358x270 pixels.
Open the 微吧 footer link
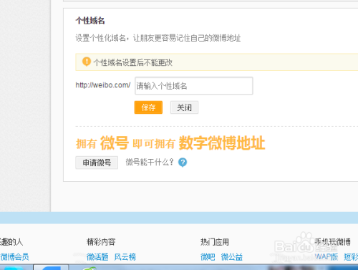tap(208, 257)
